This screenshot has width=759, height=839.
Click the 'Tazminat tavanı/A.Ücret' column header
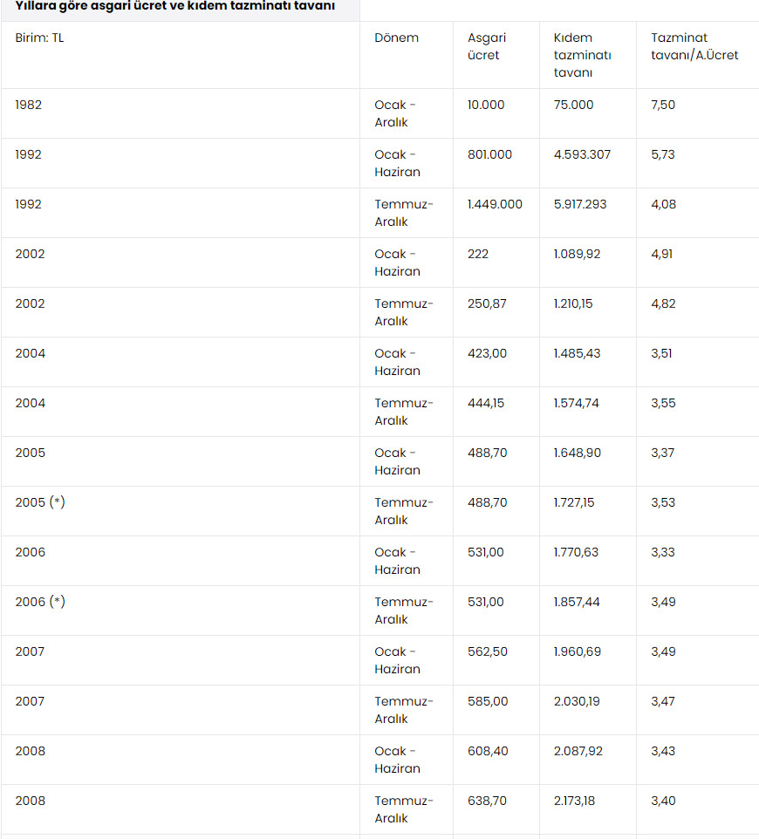click(694, 46)
